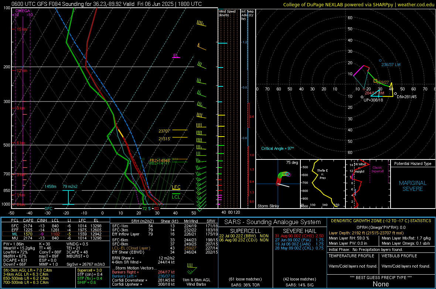Click the 284/17 RM hodograph label
The height and width of the screenshot is (289, 436).
pyautogui.click(x=374, y=93)
